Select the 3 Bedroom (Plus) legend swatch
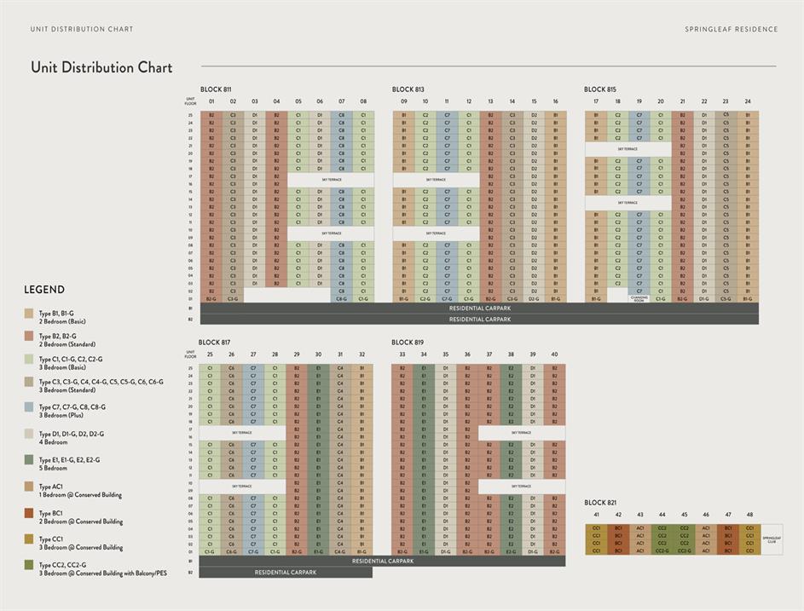The height and width of the screenshot is (611, 804). click(29, 407)
